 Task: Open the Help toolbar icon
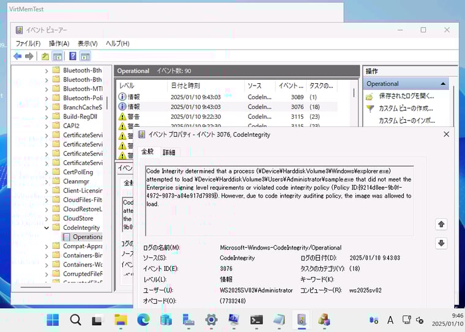point(73,56)
